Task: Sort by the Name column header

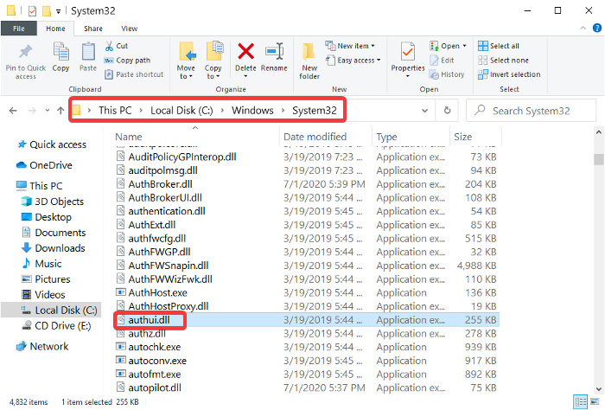Action: pyautogui.click(x=196, y=137)
